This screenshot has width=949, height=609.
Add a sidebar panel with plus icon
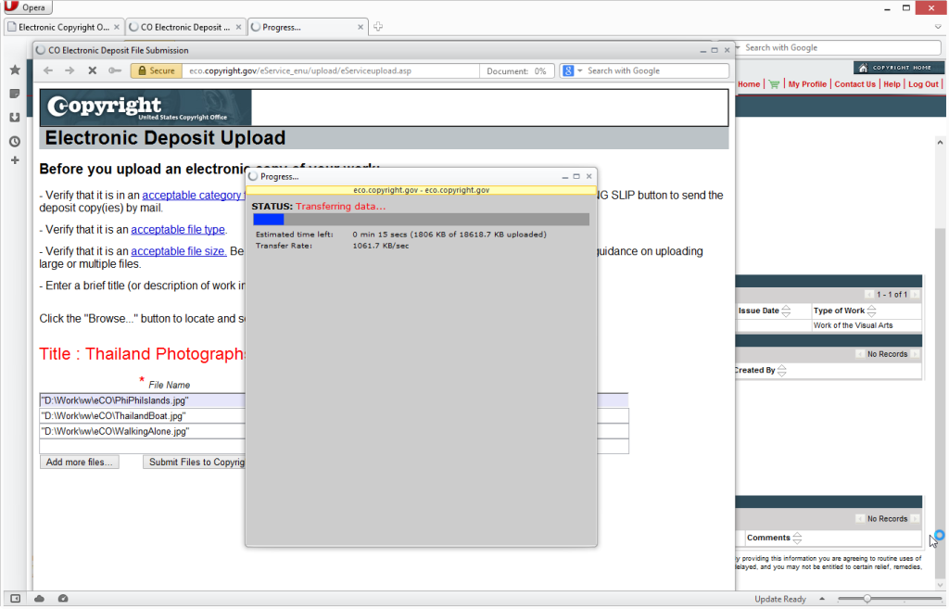[15, 160]
